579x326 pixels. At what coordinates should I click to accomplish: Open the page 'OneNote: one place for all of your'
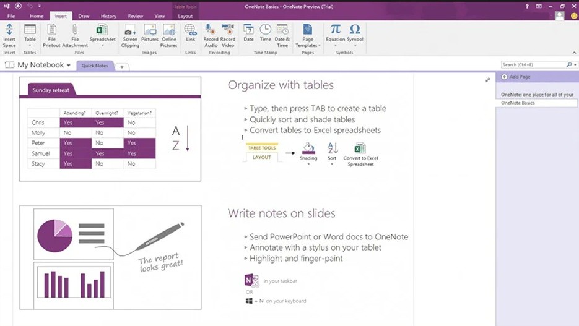point(538,95)
